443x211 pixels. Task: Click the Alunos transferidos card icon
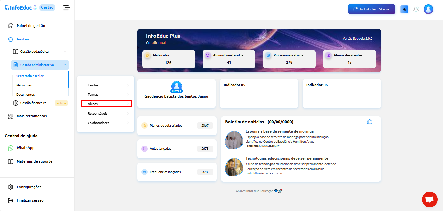(208, 55)
